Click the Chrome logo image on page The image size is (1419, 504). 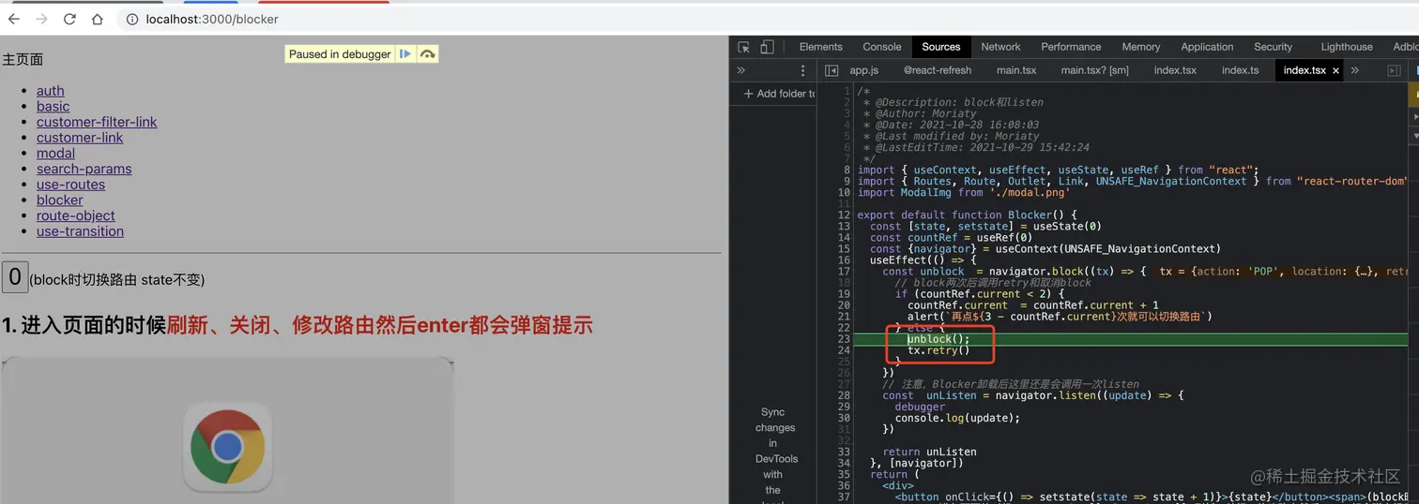[227, 448]
